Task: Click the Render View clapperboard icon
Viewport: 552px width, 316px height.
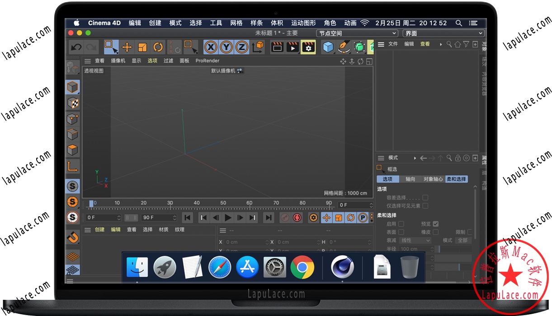Action: click(277, 47)
